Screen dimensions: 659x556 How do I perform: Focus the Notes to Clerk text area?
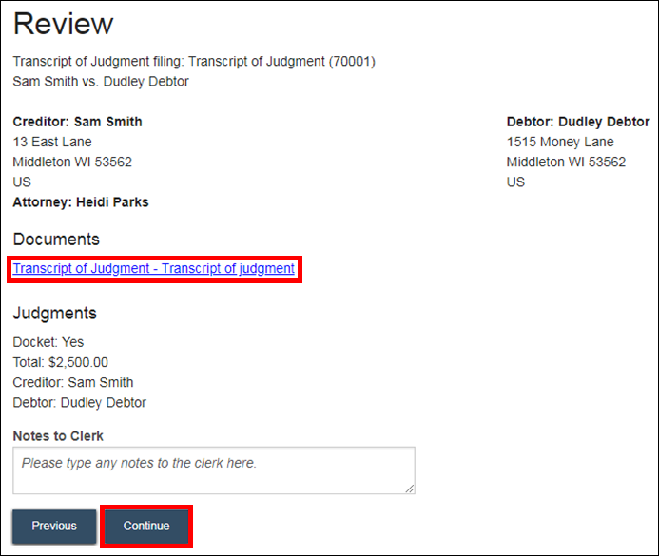click(x=214, y=470)
